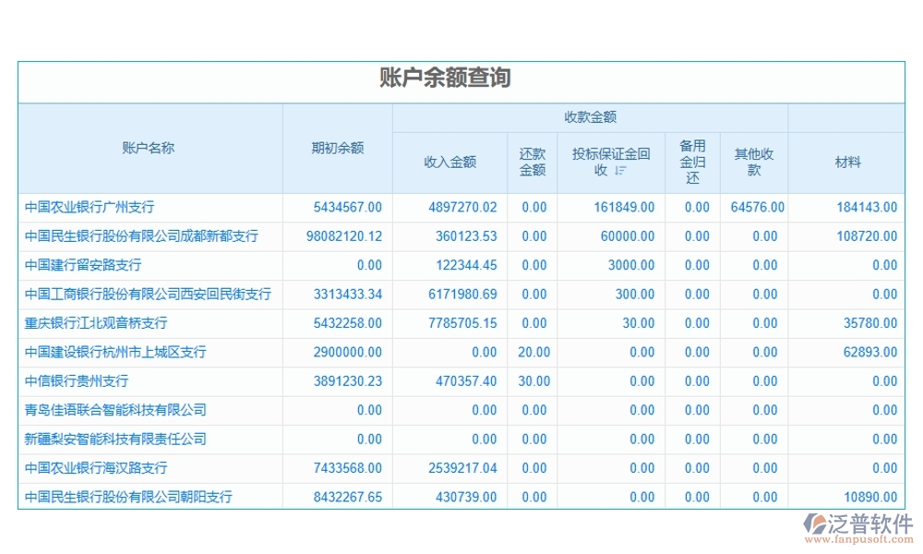Click the 备用金归还 column header
Screen dimensions: 923x554
[x=690, y=162]
